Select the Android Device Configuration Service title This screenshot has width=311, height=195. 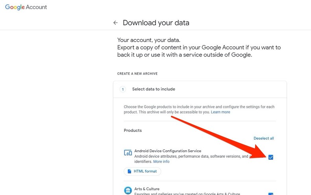point(168,151)
